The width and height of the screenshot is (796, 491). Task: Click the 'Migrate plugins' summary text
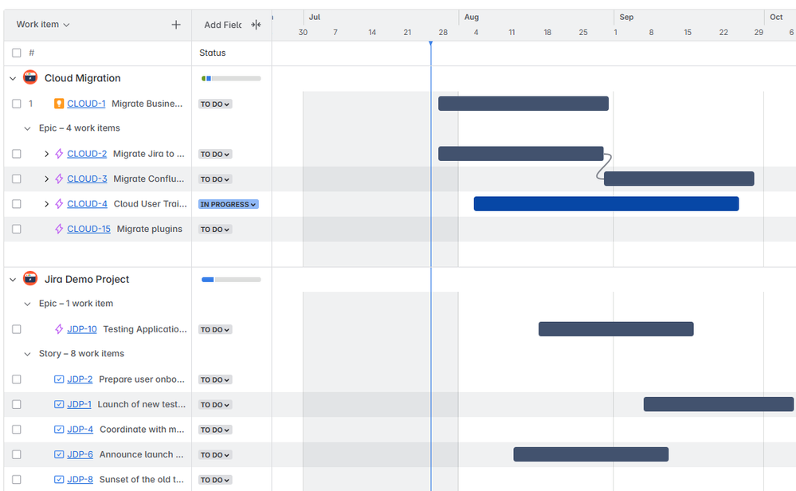point(149,229)
